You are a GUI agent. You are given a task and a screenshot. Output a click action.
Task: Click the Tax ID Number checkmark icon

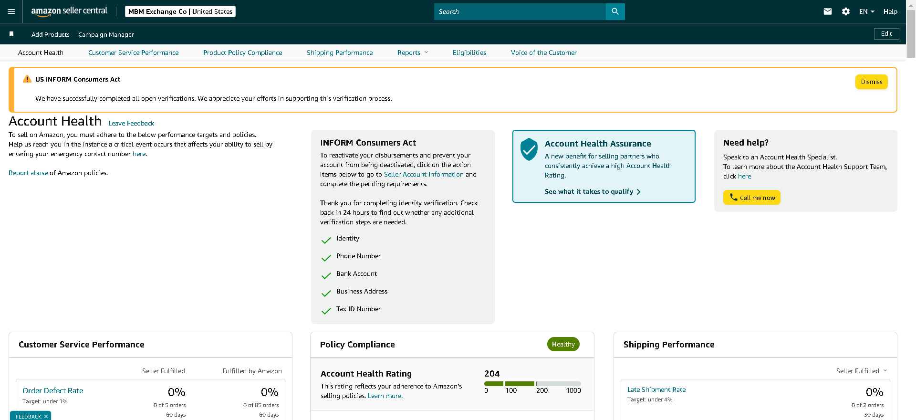[x=326, y=311]
